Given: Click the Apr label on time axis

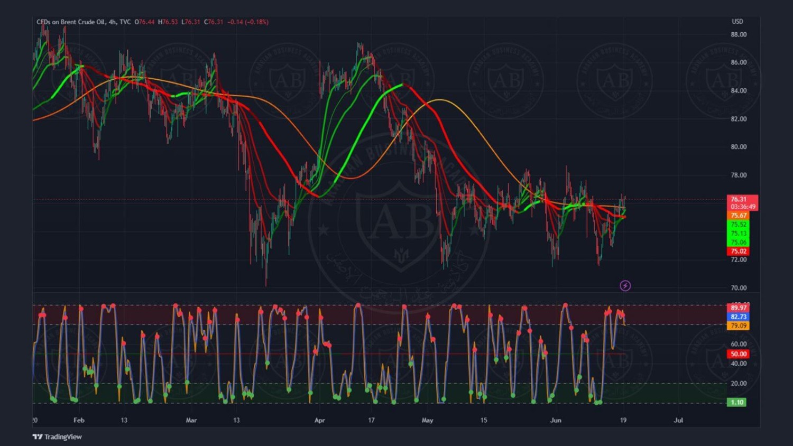Looking at the screenshot, I should [x=319, y=421].
